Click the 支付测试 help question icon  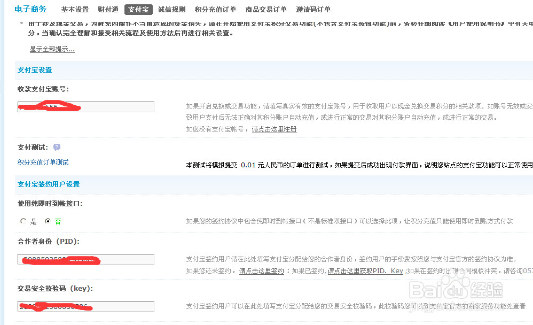[57, 147]
